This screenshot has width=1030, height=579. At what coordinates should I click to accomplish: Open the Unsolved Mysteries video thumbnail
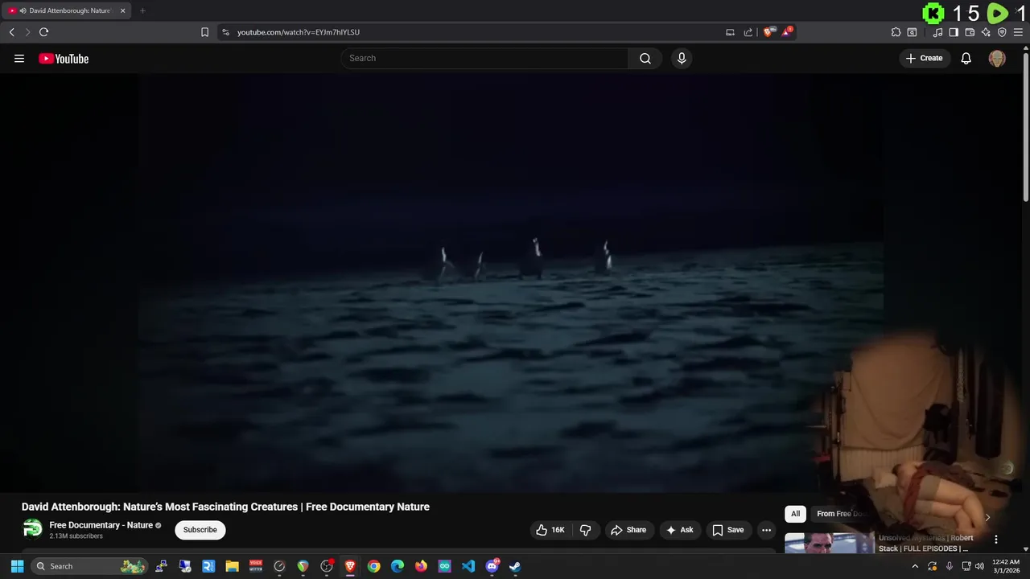pos(829,544)
